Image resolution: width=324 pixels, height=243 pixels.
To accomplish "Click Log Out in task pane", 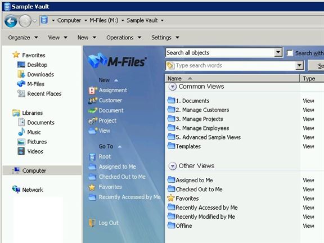I will coord(103,223).
